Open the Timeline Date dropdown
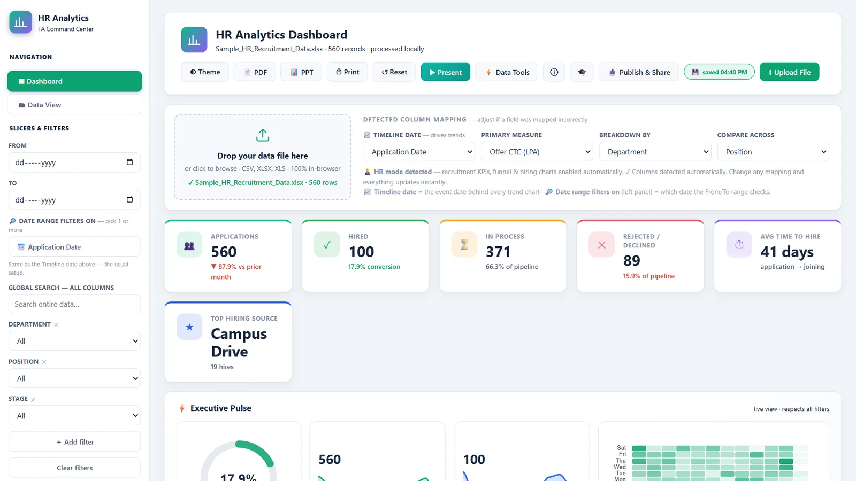 tap(419, 152)
